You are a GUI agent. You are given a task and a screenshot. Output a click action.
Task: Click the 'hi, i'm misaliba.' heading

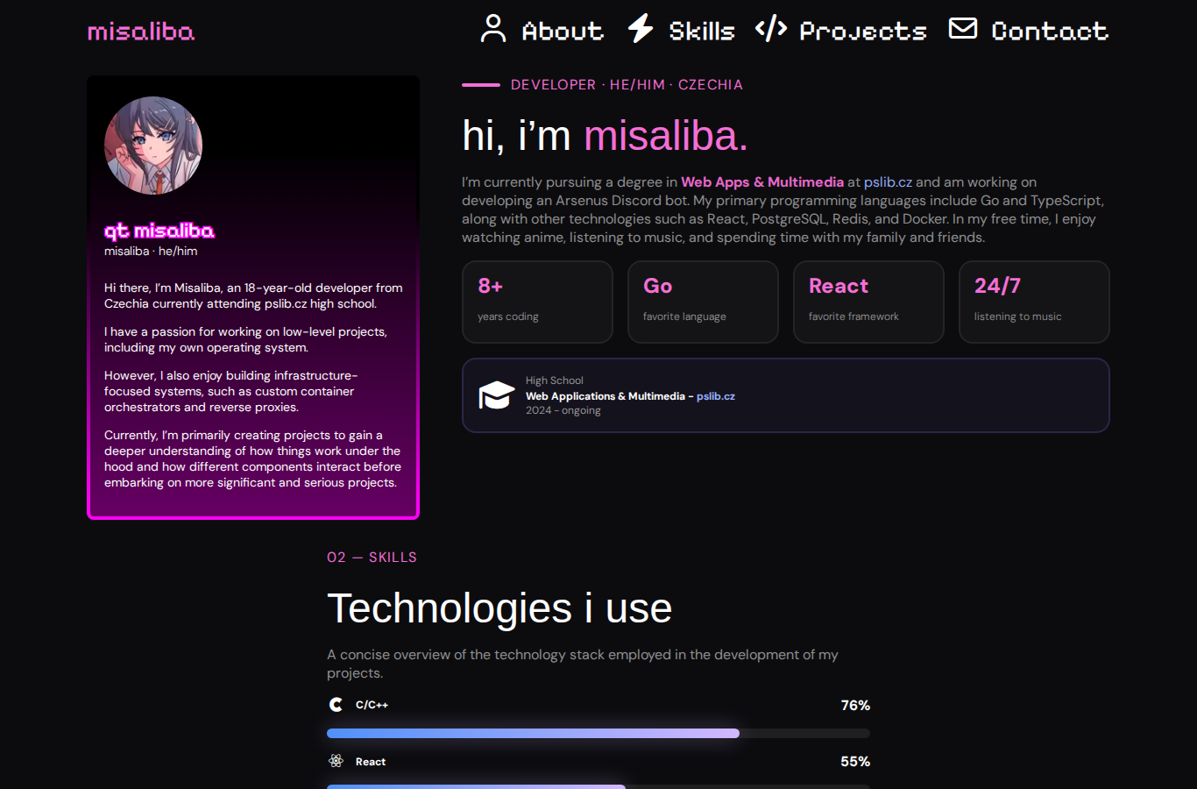(605, 136)
